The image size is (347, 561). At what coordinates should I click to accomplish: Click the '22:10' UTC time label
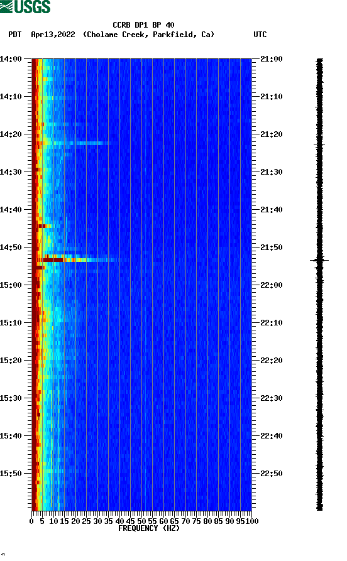pyautogui.click(x=272, y=323)
